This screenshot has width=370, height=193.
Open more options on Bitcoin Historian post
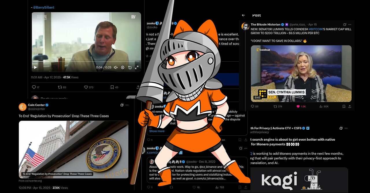click(350, 25)
